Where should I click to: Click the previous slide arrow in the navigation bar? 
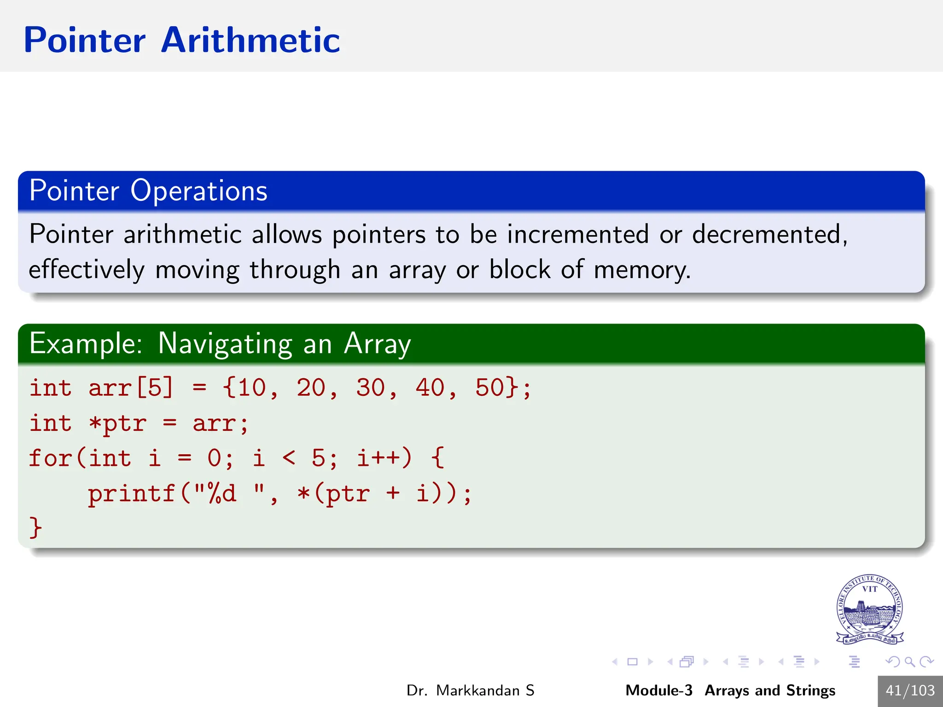click(615, 662)
